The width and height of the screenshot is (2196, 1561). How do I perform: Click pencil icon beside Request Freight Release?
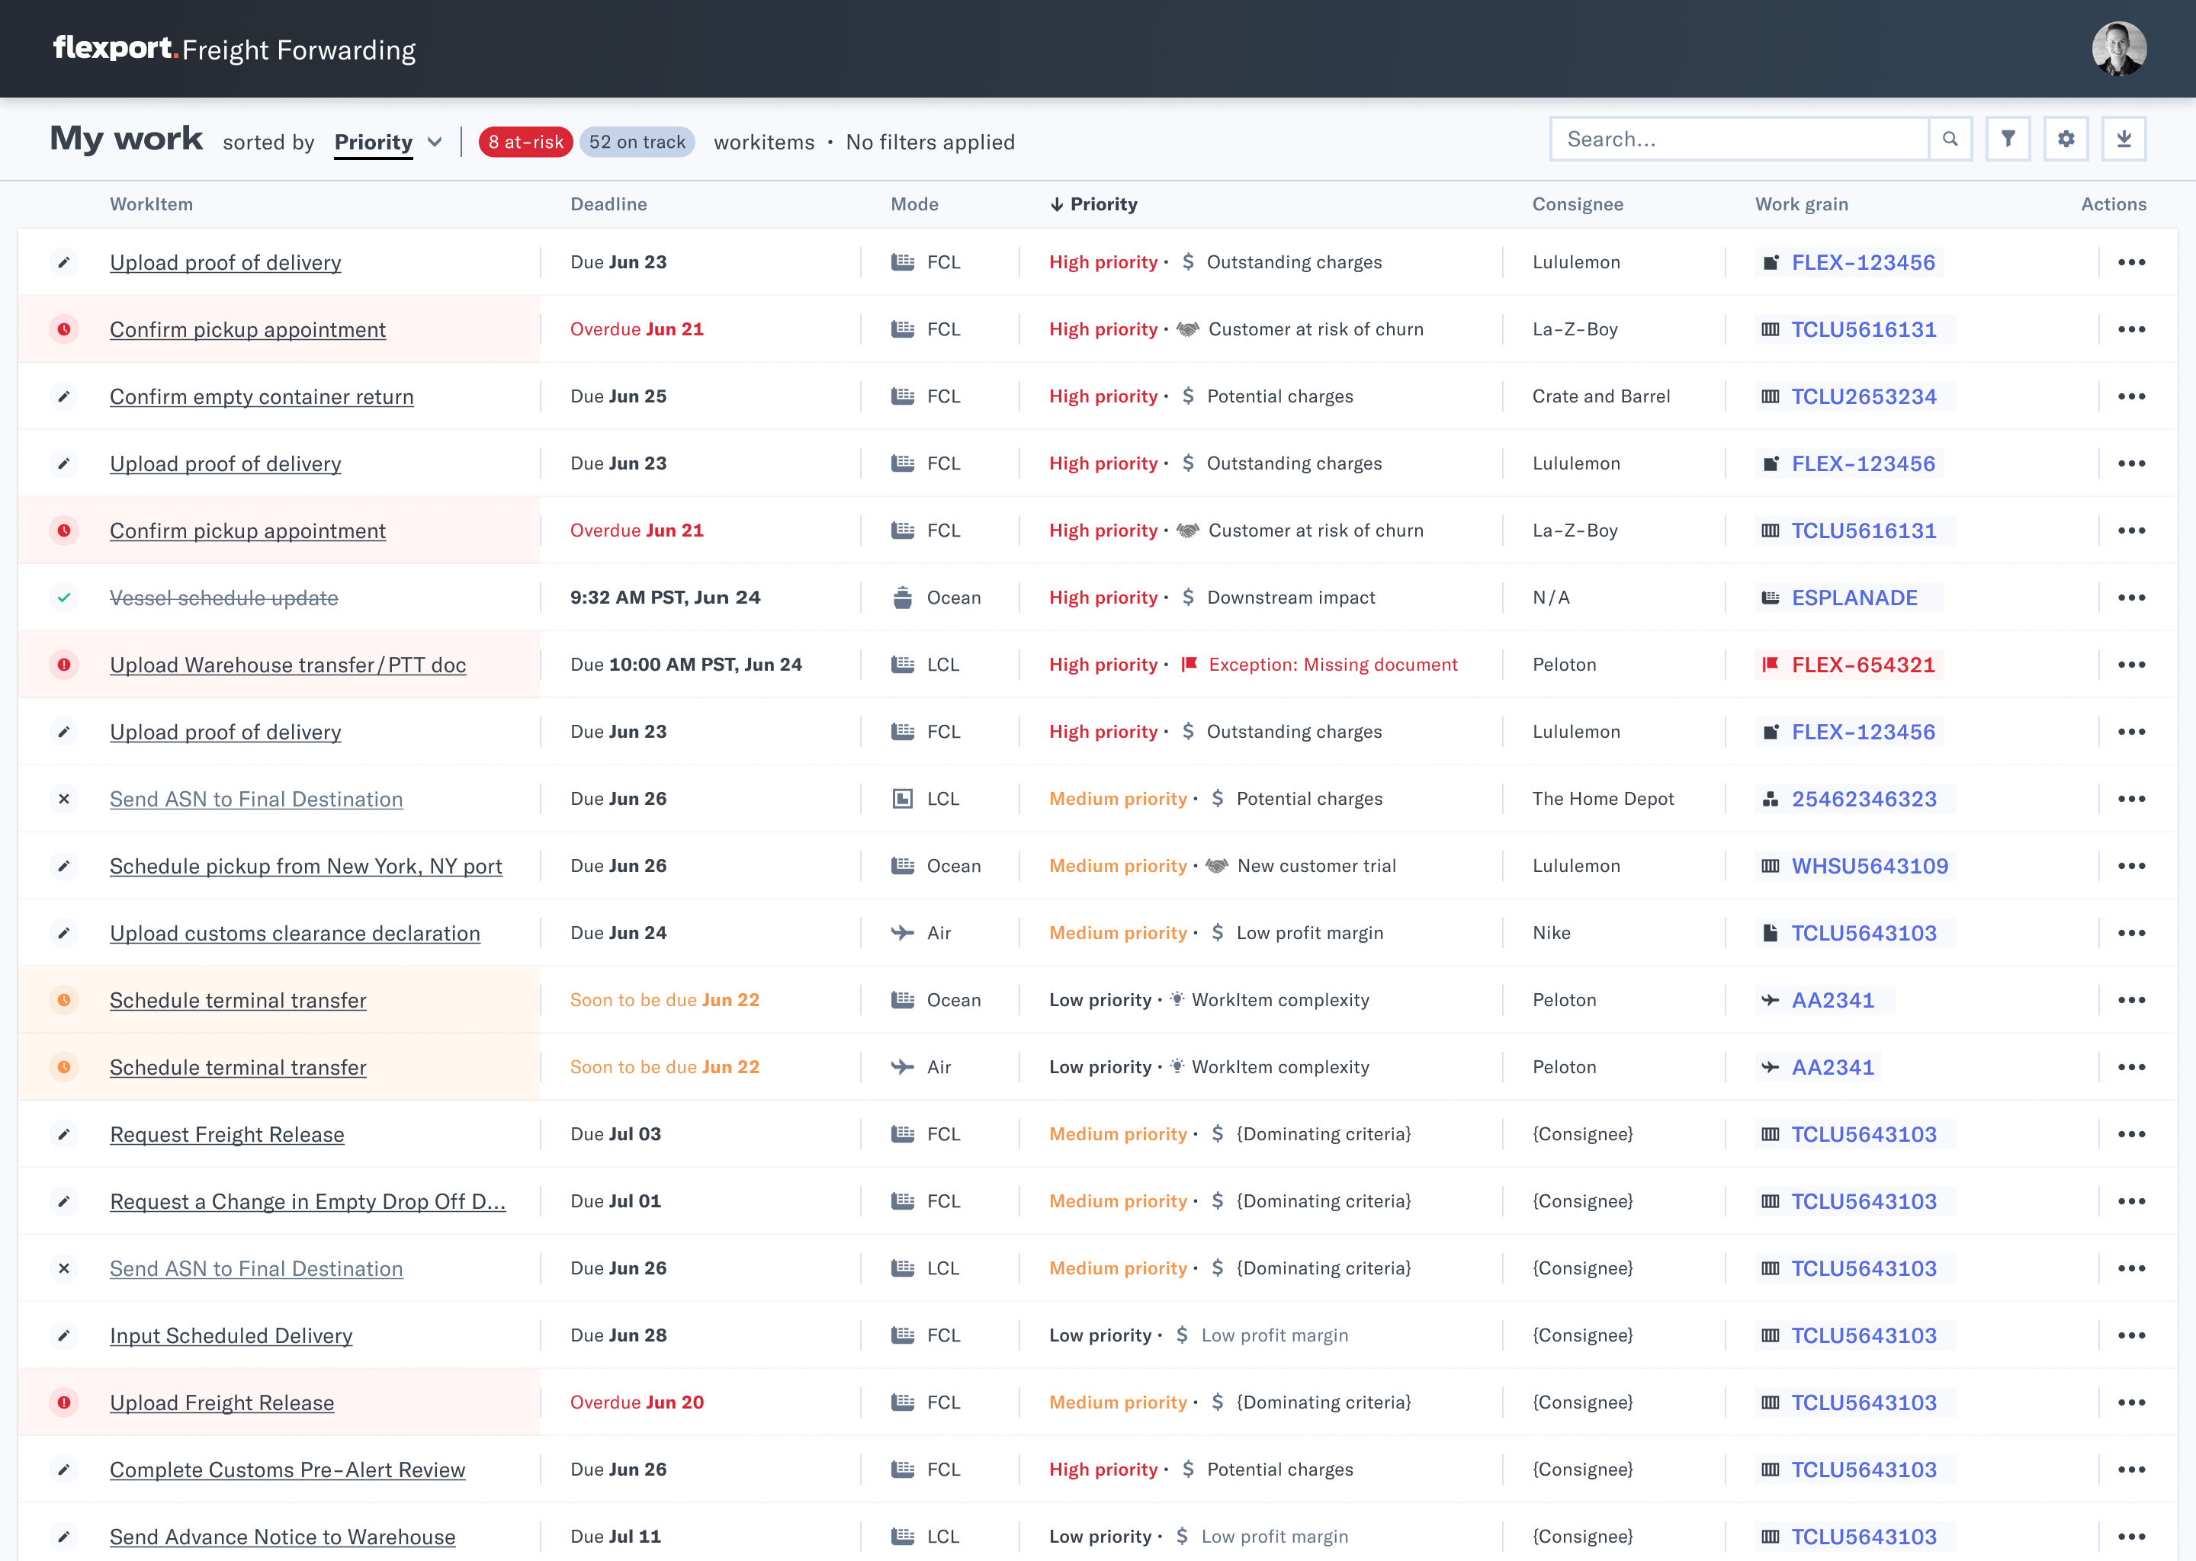click(63, 1134)
